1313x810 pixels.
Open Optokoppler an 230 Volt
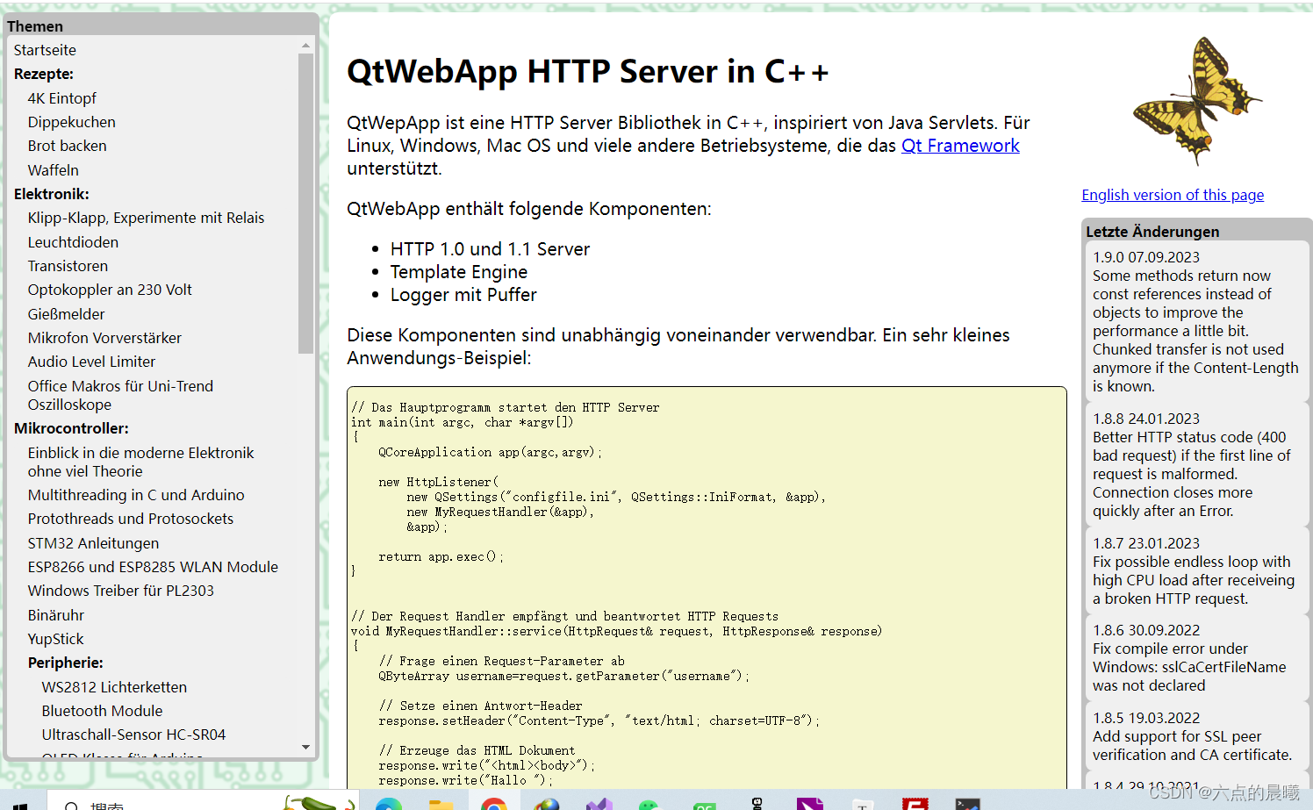110,290
